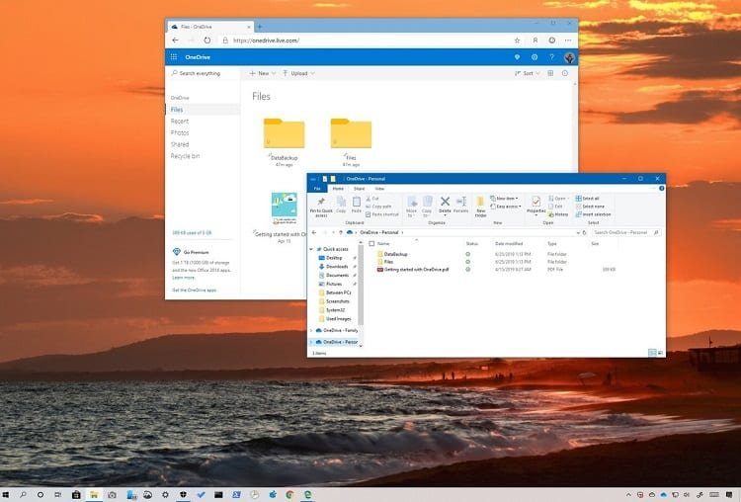This screenshot has height=502, width=741.
Task: Open the Sort dropdown in OneDrive toolbar
Action: pos(528,73)
